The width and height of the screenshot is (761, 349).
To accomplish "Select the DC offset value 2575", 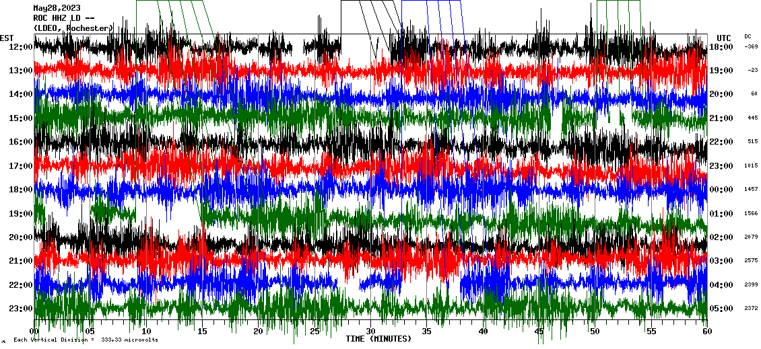I will coord(752,260).
